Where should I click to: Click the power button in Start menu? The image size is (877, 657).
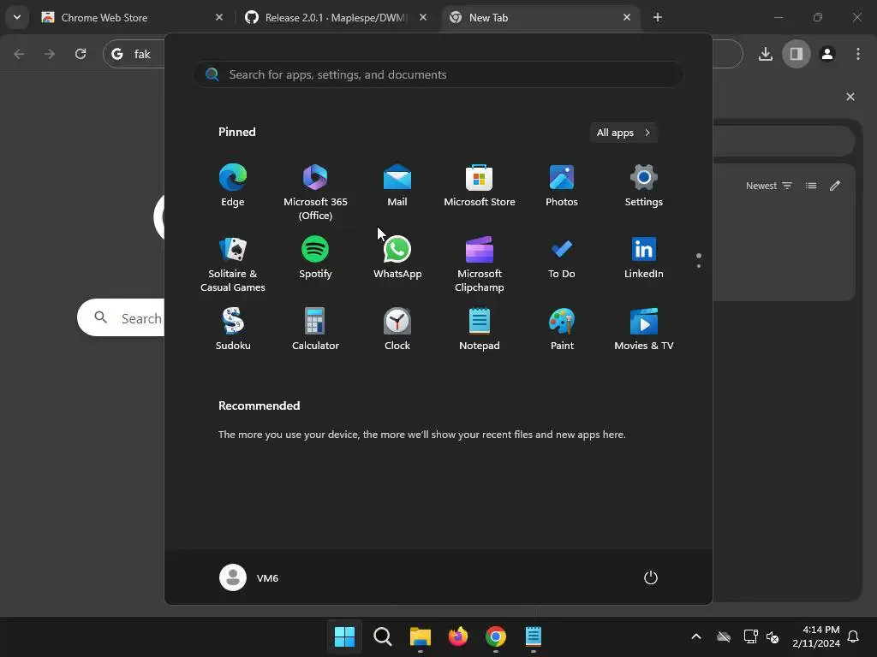click(651, 577)
